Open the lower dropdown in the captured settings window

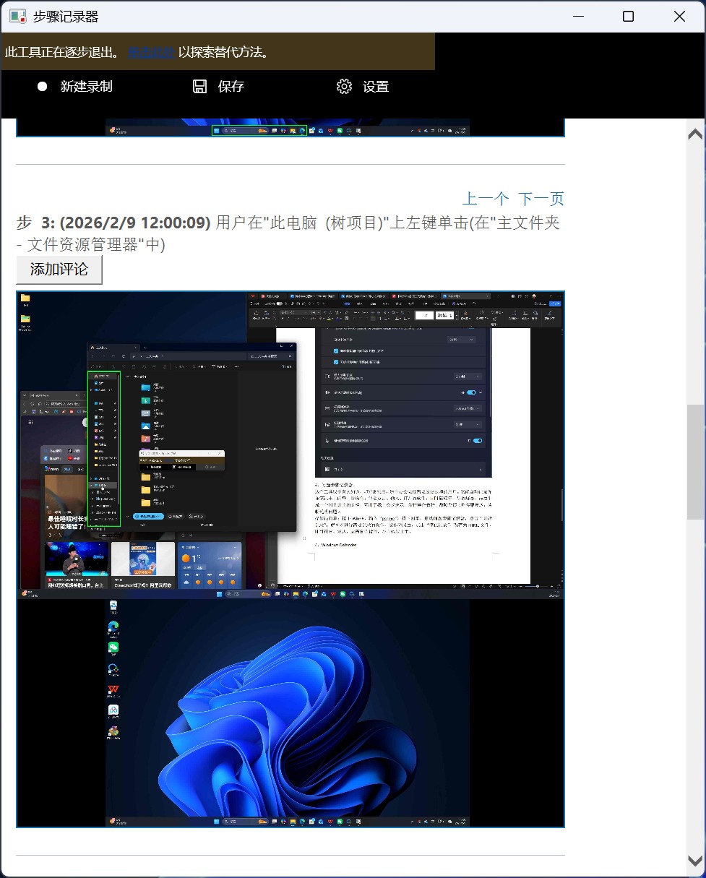click(468, 424)
